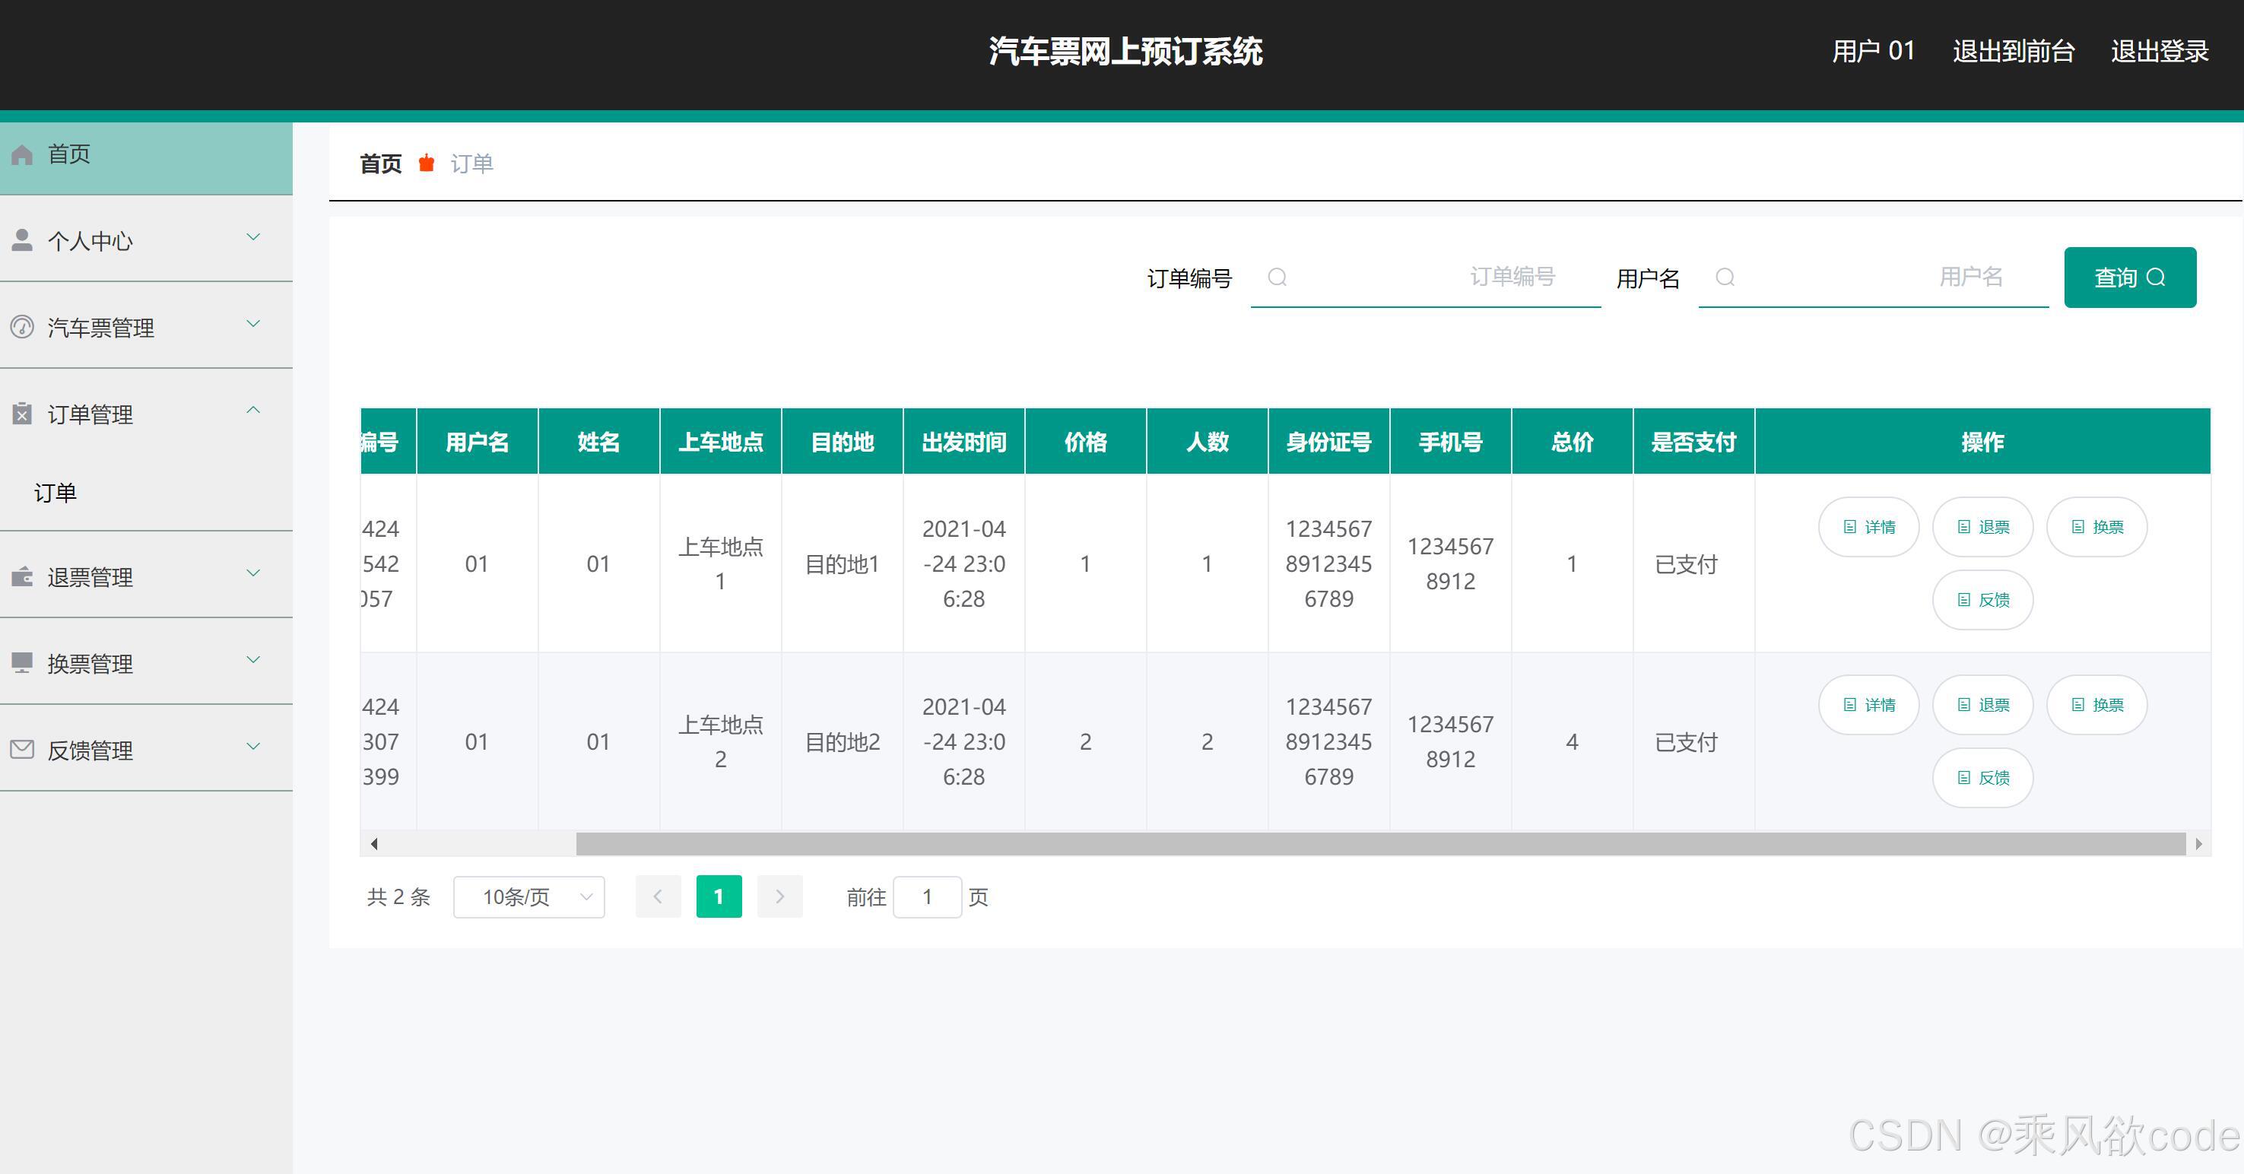Image resolution: width=2244 pixels, height=1174 pixels.
Task: Select the person icon for 个人中心
Action: click(22, 237)
